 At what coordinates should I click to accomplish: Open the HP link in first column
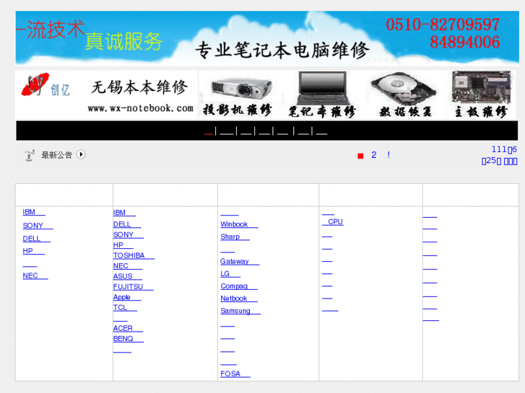[33, 251]
